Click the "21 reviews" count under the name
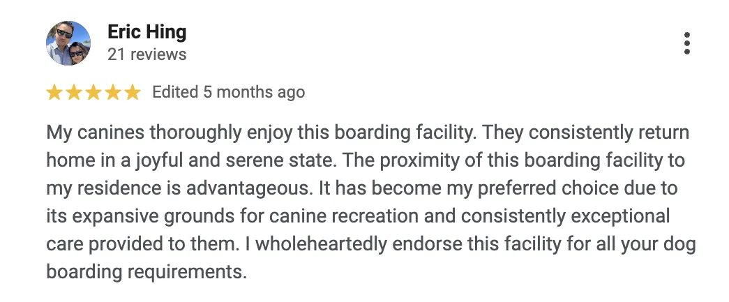Viewport: 729px width, 302px height. pyautogui.click(x=147, y=54)
